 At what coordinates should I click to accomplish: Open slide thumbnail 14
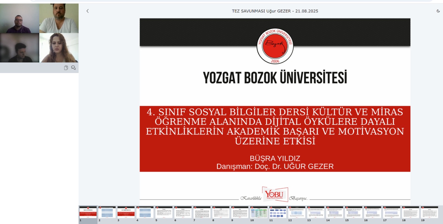tap(334, 212)
